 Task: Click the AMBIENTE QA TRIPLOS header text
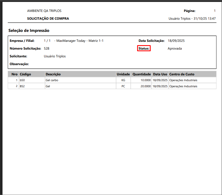(44, 11)
